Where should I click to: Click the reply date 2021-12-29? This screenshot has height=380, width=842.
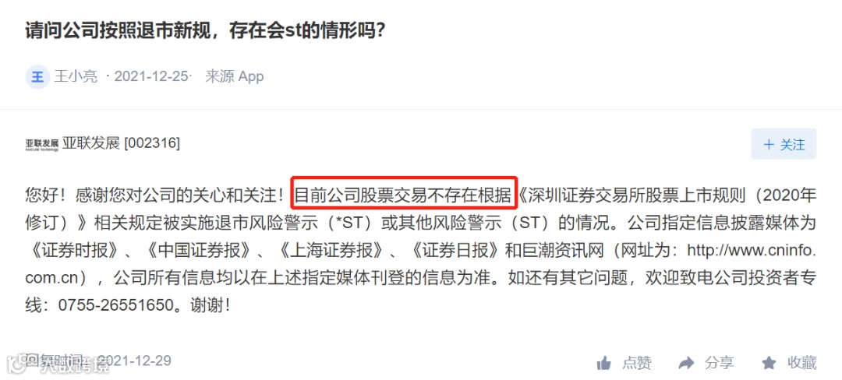coord(134,361)
